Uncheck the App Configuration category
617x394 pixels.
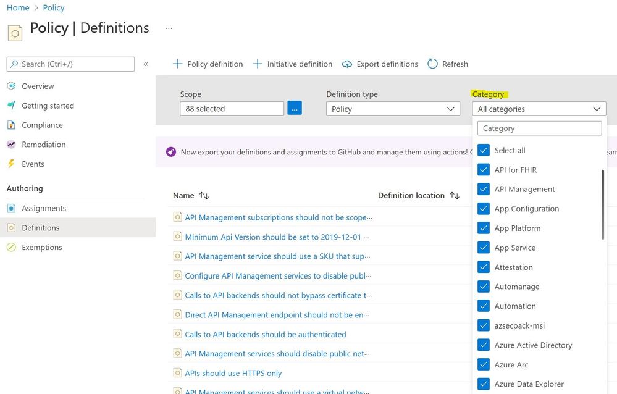tap(484, 209)
